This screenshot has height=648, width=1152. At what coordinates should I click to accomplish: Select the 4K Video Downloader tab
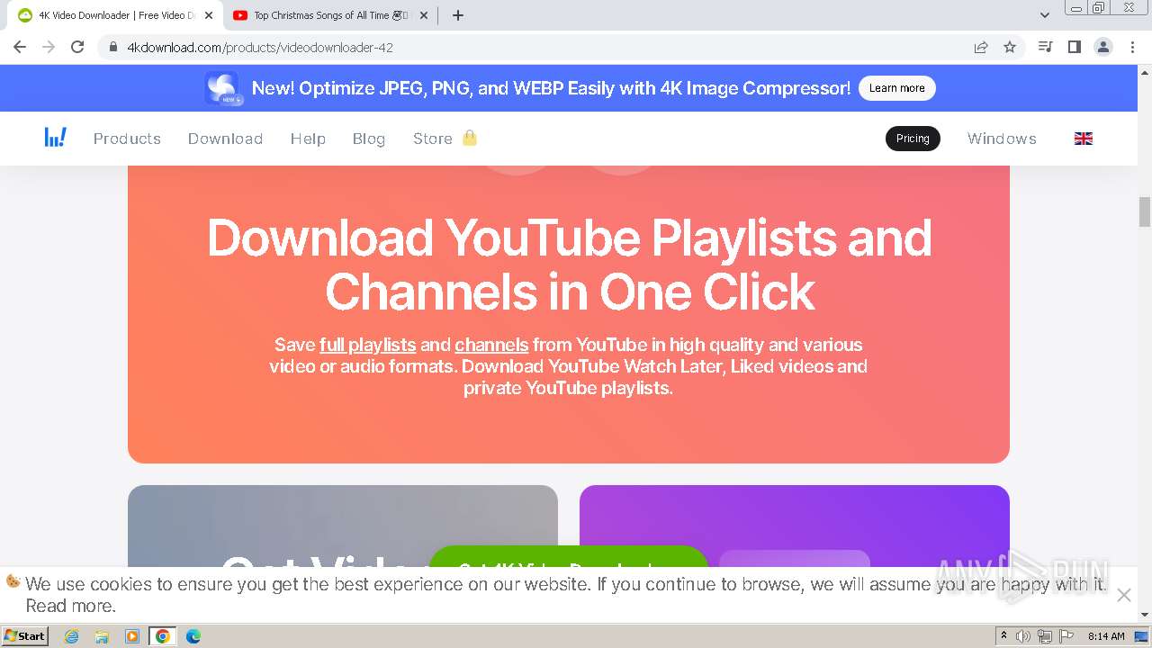point(115,15)
